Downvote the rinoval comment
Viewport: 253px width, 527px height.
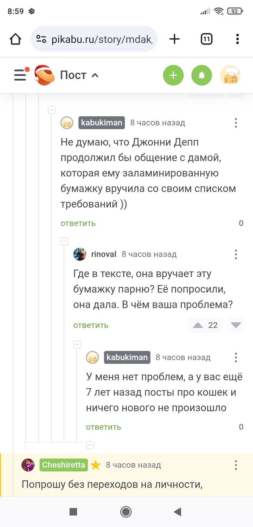tap(236, 326)
